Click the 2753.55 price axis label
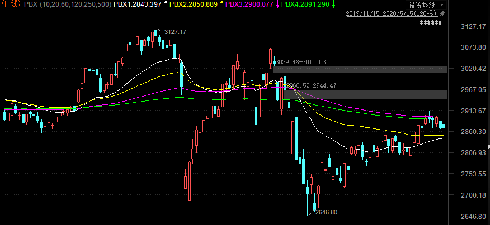The height and width of the screenshot is (225, 490). pyautogui.click(x=473, y=174)
